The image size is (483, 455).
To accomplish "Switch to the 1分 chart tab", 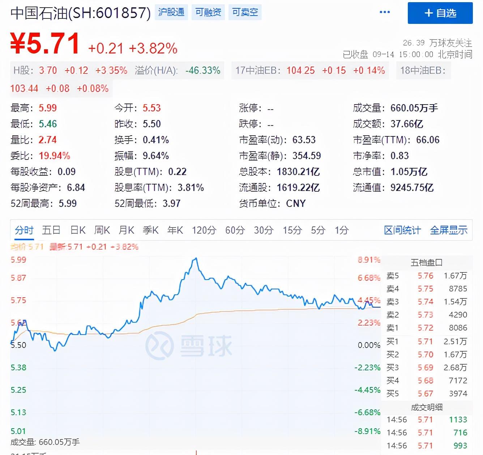I will pyautogui.click(x=342, y=230).
